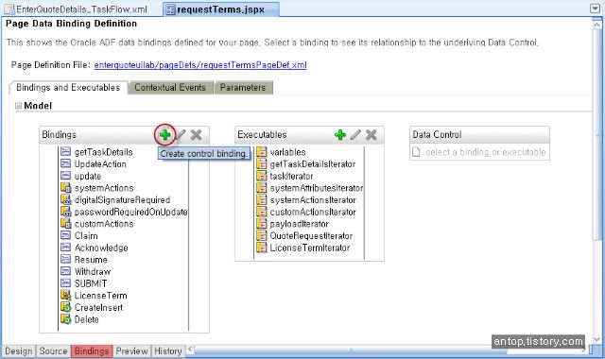Click the icon beside getTaskDetails binding

(x=66, y=151)
